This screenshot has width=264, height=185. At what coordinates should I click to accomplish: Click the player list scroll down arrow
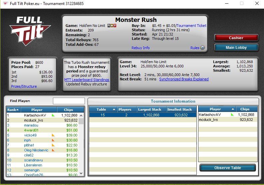pyautogui.click(x=81, y=173)
